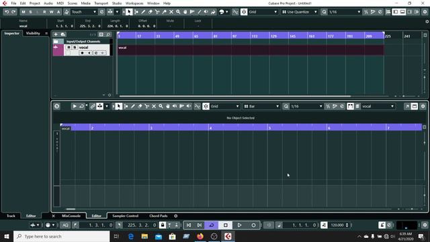This screenshot has height=242, width=430.
Task: Click the Find Tracks search icon
Action: (x=108, y=34)
